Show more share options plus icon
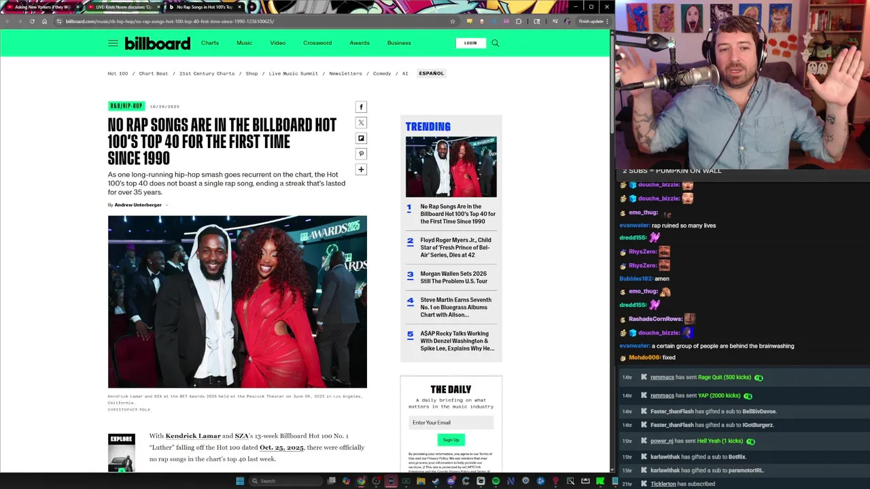 361,169
